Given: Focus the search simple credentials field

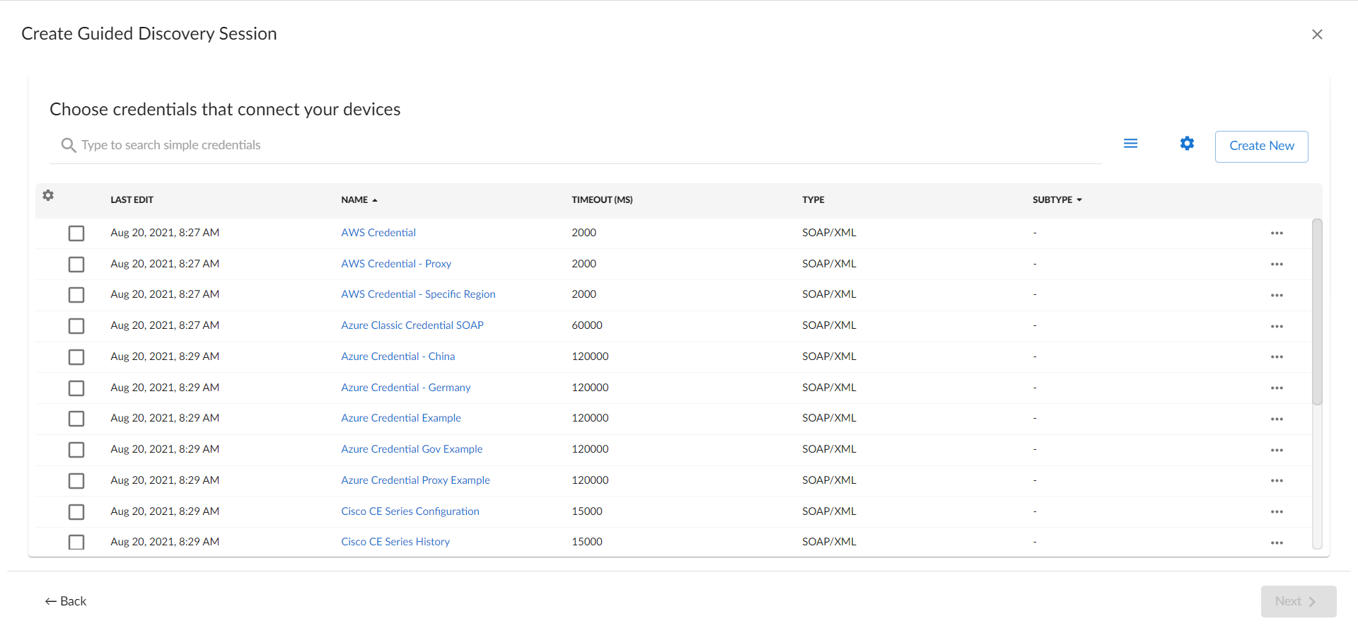Looking at the screenshot, I should pos(566,146).
